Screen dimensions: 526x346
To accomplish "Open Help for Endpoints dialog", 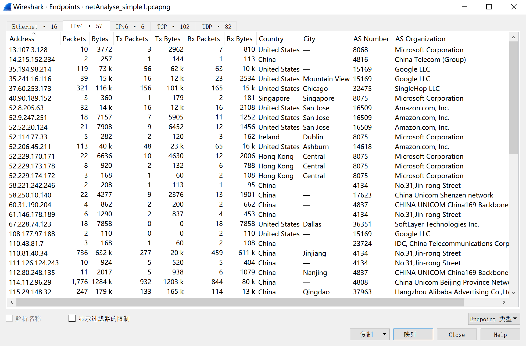I will (x=500, y=334).
